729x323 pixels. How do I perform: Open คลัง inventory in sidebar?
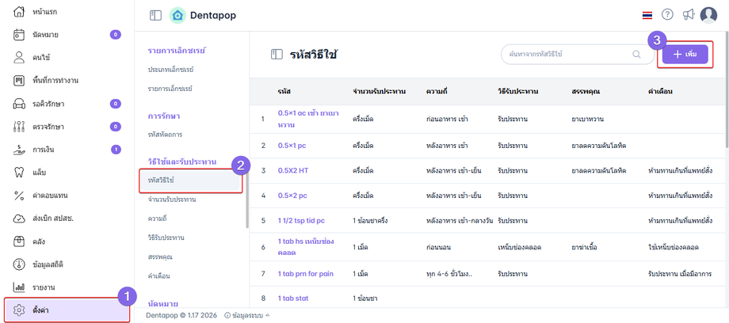click(39, 241)
